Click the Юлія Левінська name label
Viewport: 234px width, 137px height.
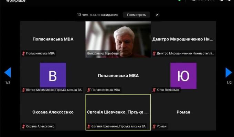click(168, 90)
